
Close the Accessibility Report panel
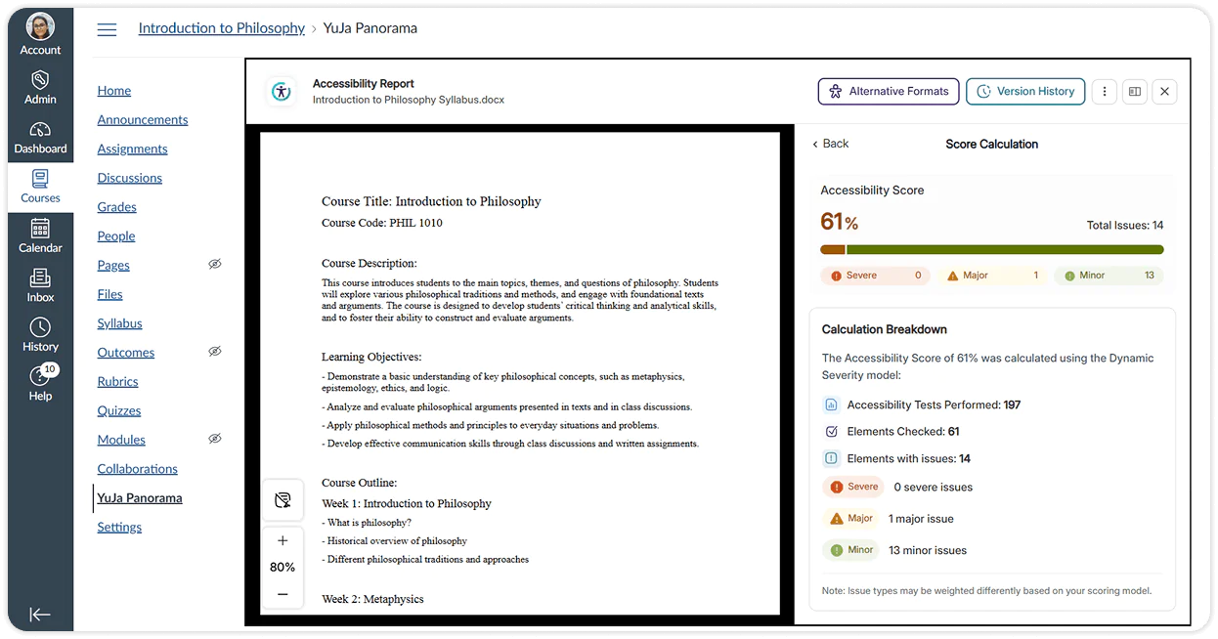pos(1164,92)
